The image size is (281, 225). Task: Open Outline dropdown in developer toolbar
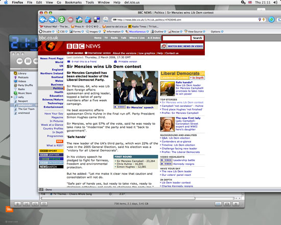coord(158,32)
